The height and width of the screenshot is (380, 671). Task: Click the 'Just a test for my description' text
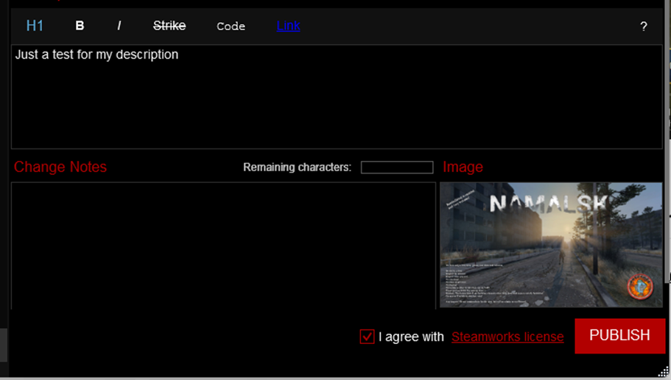click(96, 54)
